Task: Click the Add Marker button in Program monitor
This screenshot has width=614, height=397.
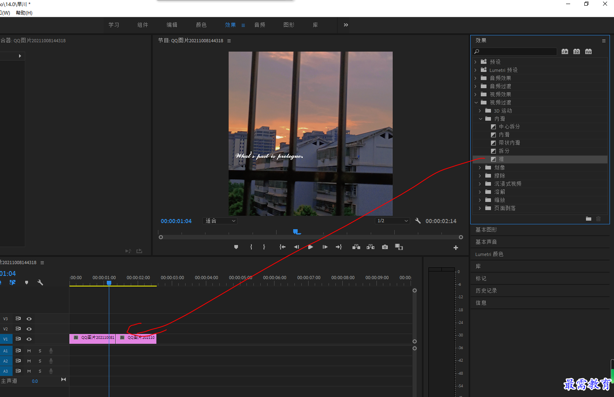Action: click(x=236, y=247)
